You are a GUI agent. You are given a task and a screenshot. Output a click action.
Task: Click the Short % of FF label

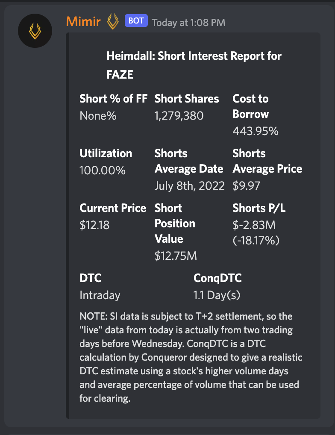pos(113,99)
